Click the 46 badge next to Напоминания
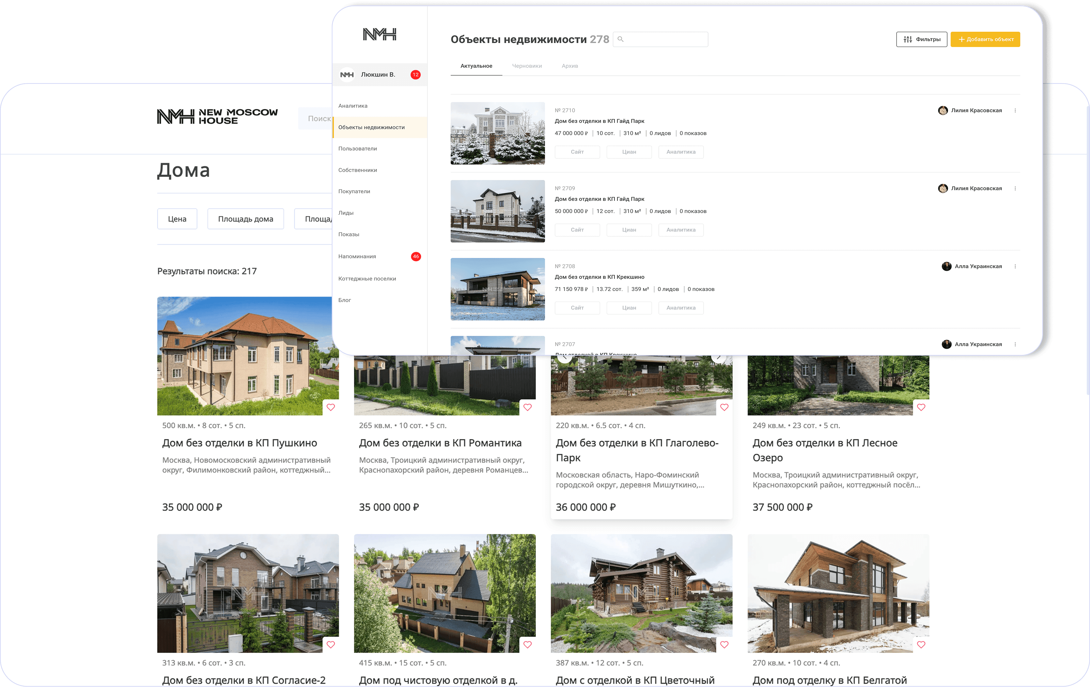1090x687 pixels. pos(416,256)
